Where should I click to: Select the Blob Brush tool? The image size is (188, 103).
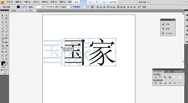tap(2, 31)
